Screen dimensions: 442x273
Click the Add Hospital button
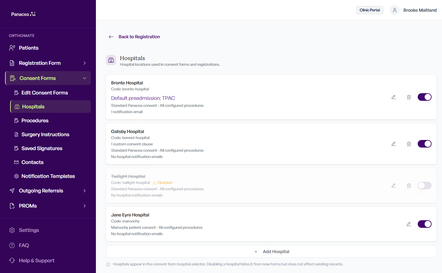[x=271, y=252]
